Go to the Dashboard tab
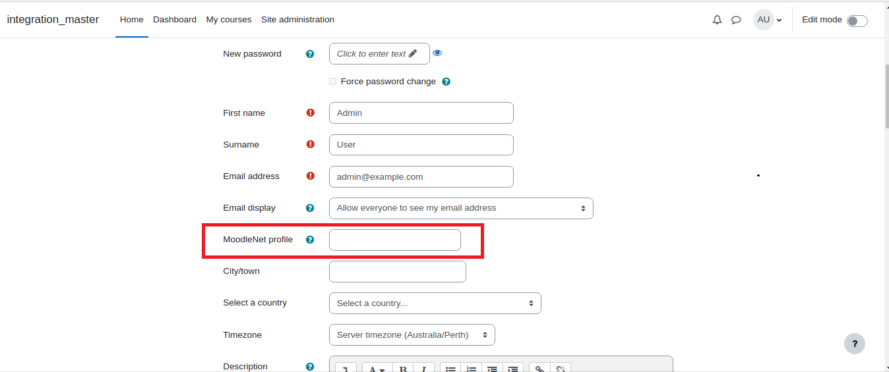The height and width of the screenshot is (372, 889). point(175,20)
